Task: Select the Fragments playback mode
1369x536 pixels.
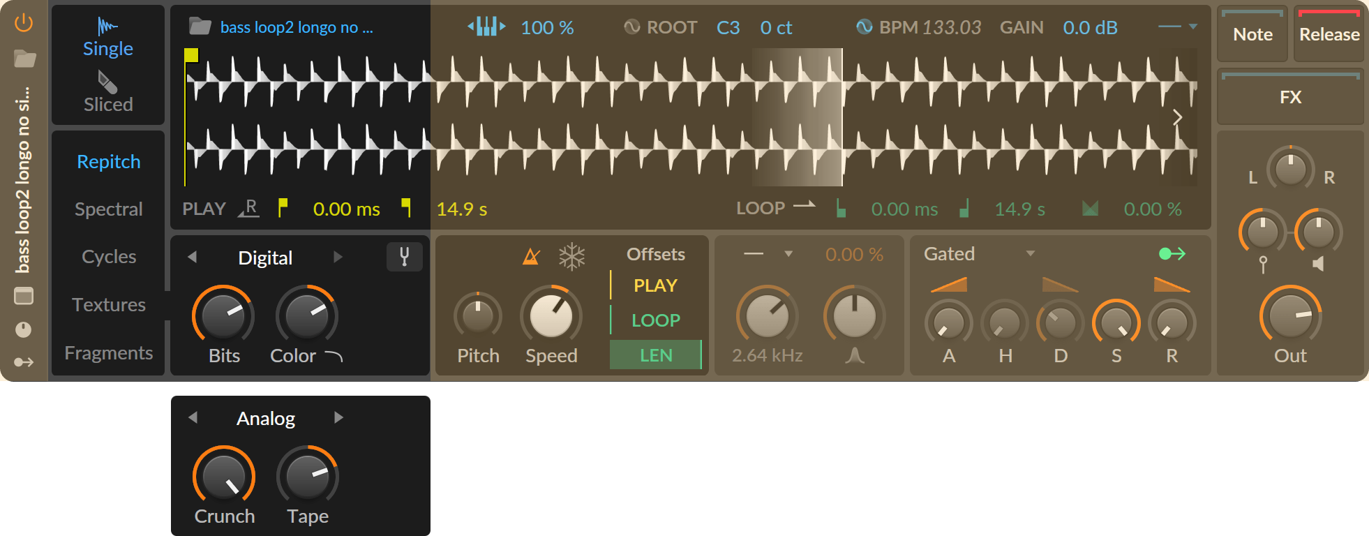Action: pyautogui.click(x=109, y=353)
